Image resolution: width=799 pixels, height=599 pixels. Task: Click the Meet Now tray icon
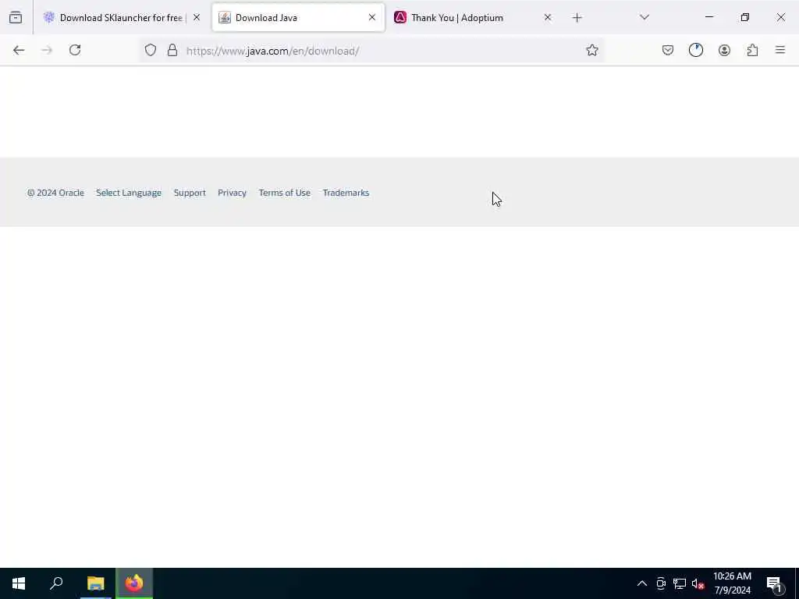[x=661, y=583]
